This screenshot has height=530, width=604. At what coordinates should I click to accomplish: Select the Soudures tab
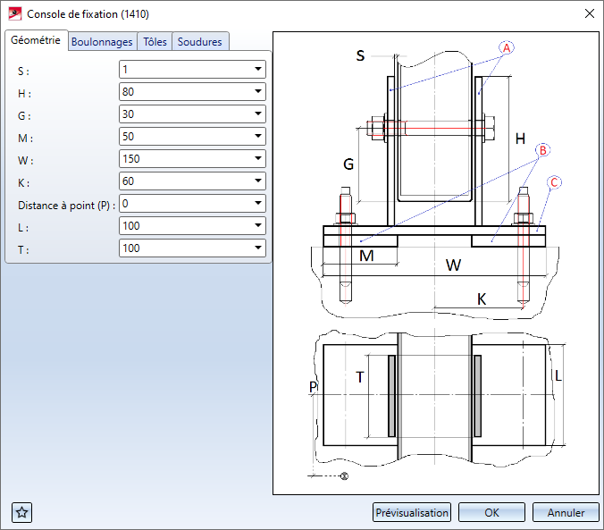[x=199, y=42]
